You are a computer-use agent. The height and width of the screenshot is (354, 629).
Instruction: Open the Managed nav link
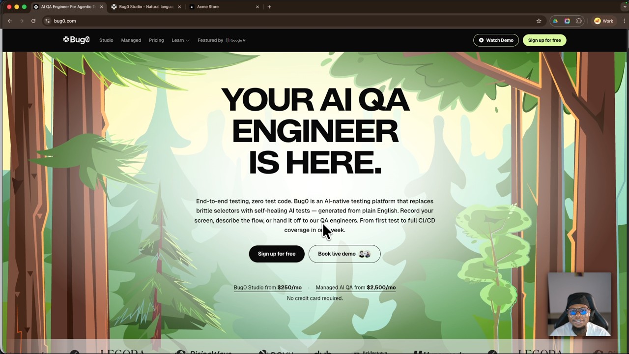click(x=131, y=40)
